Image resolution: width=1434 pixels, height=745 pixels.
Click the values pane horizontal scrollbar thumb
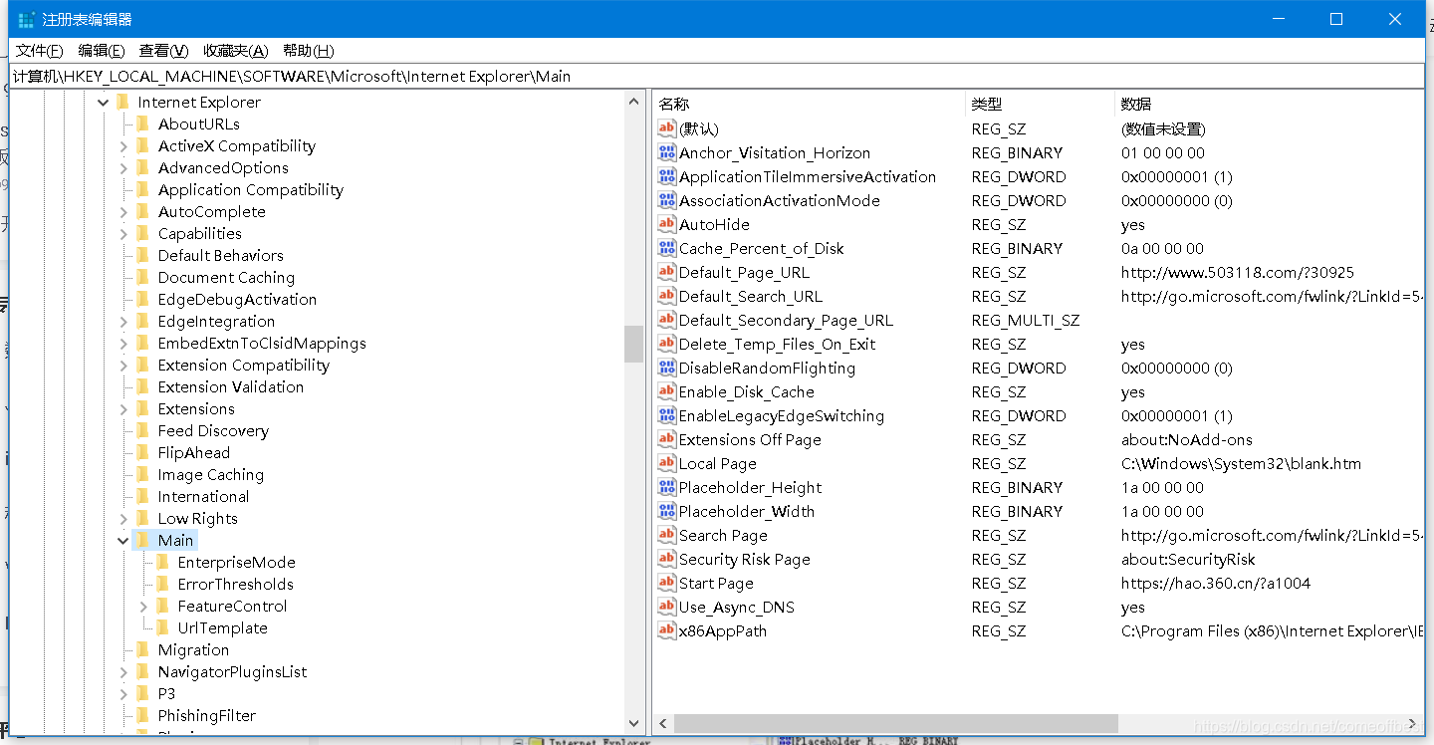click(896, 723)
